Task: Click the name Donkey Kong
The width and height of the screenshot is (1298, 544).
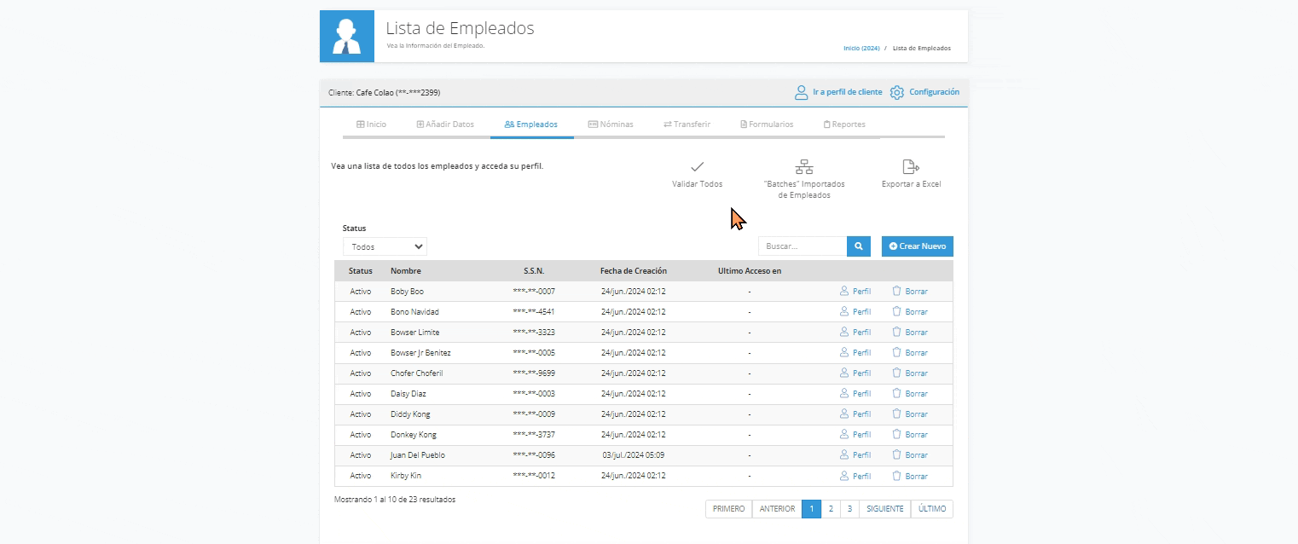Action: point(414,435)
